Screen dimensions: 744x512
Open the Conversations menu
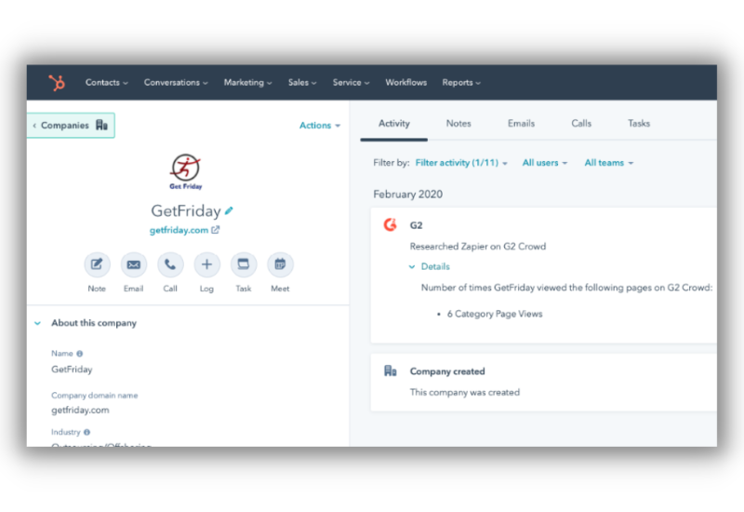[x=176, y=83]
